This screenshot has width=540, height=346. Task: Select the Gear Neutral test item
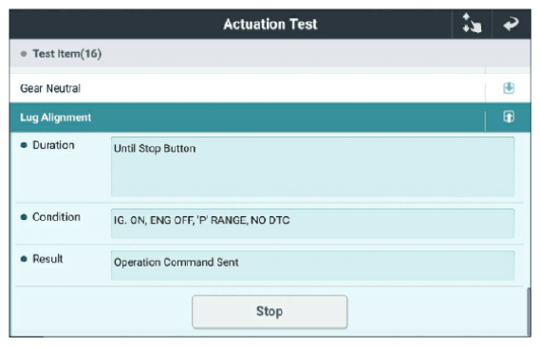point(248,88)
